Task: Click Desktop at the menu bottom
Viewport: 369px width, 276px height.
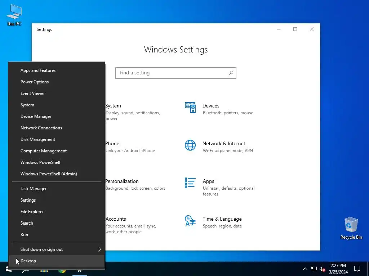Action: pyautogui.click(x=57, y=261)
